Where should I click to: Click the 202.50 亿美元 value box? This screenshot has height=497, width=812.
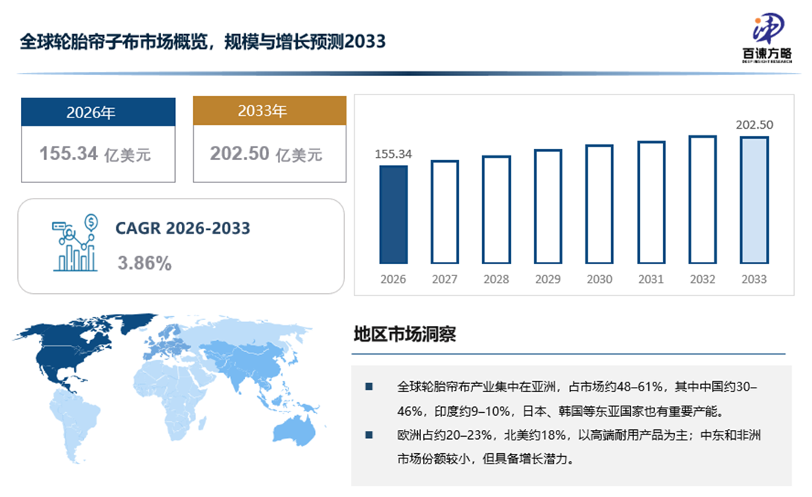point(270,154)
